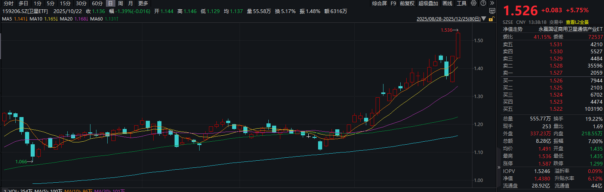This screenshot has width=604, height=192.
Task: Click the 买五 volume 103190
Action: pos(594,109)
